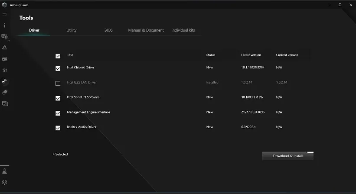
Task: Open the BIOS tab
Action: (108, 30)
